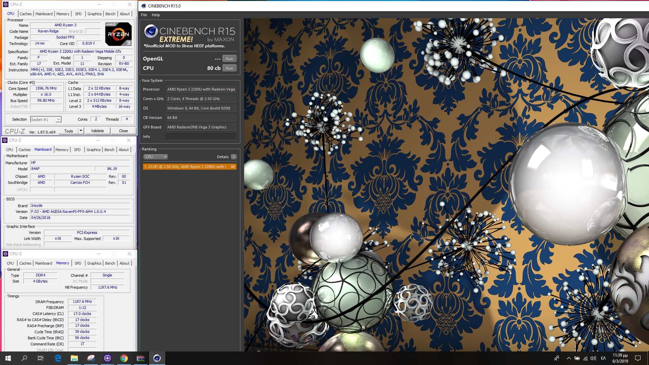This screenshot has width=649, height=365.
Task: Click BIOS version F.03 AMD AGESA field
Action: (80, 212)
